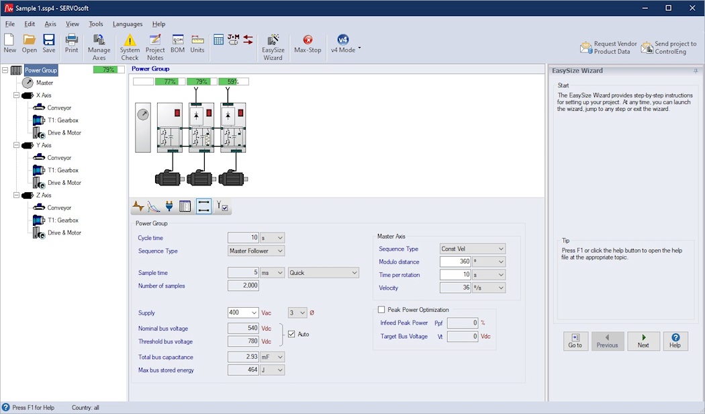This screenshot has height=414, width=705.
Task: Open the Tools menu
Action: pos(96,24)
